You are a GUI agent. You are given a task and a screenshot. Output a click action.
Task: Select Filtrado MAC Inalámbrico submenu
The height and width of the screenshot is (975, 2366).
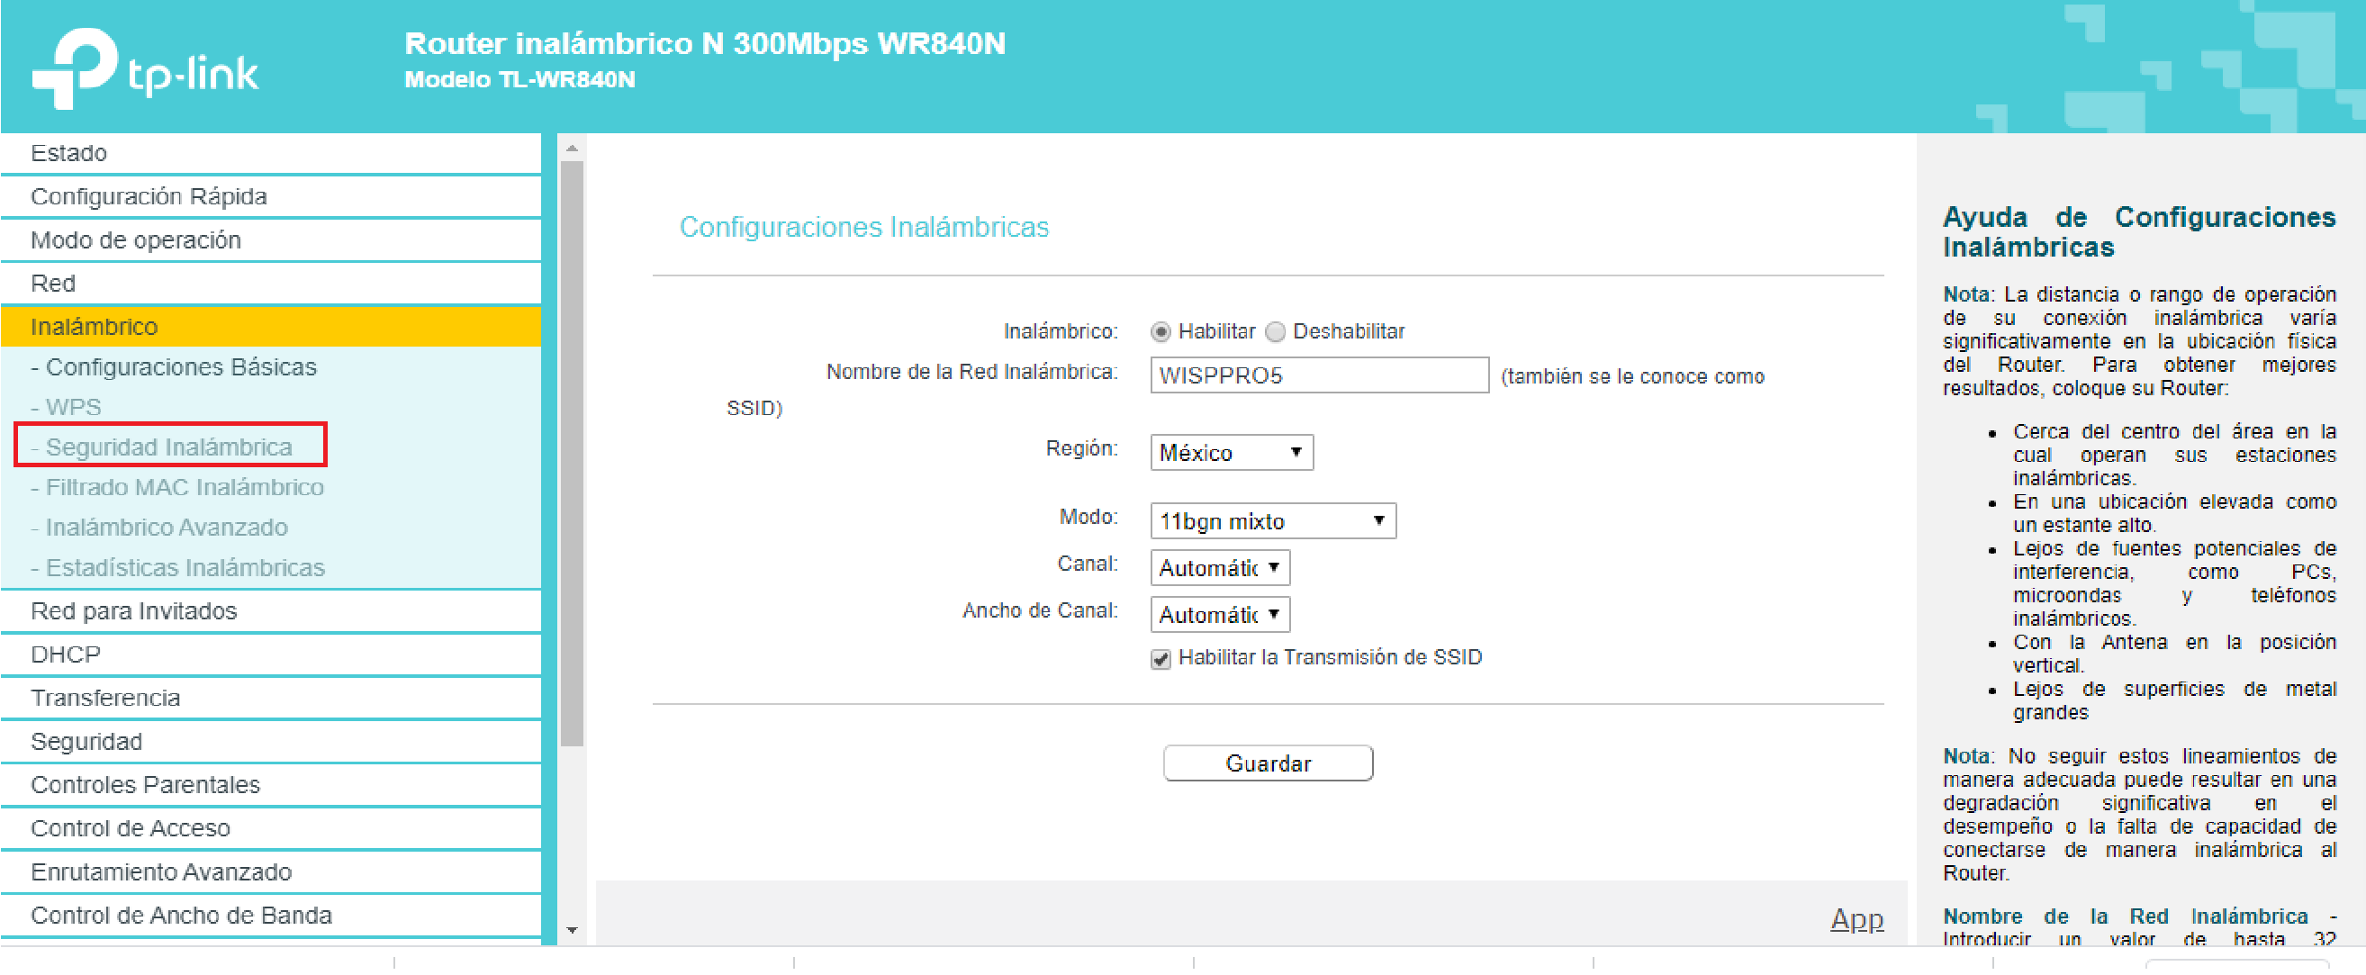click(x=185, y=488)
